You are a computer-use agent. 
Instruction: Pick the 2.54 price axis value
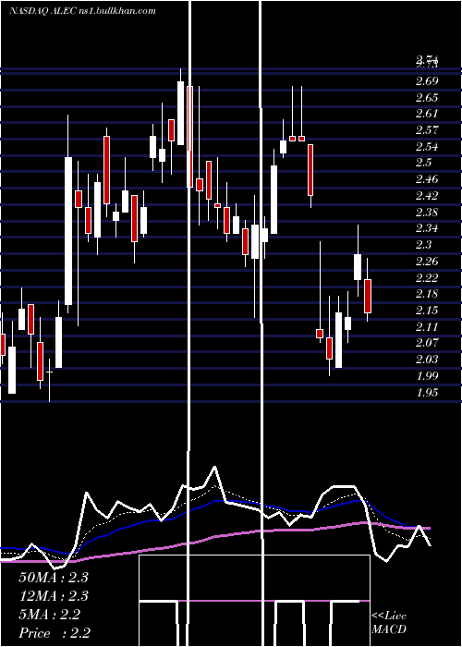pos(427,147)
